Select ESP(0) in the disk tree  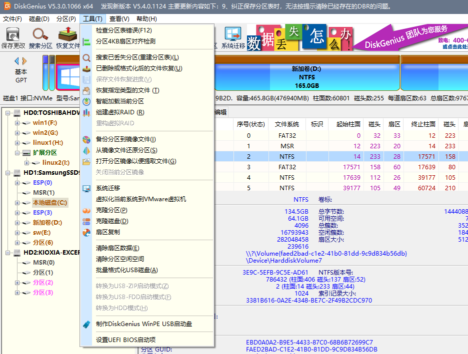pyautogui.click(x=42, y=183)
